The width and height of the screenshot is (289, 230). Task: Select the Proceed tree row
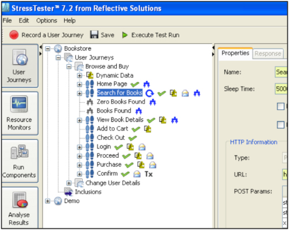[x=108, y=155]
